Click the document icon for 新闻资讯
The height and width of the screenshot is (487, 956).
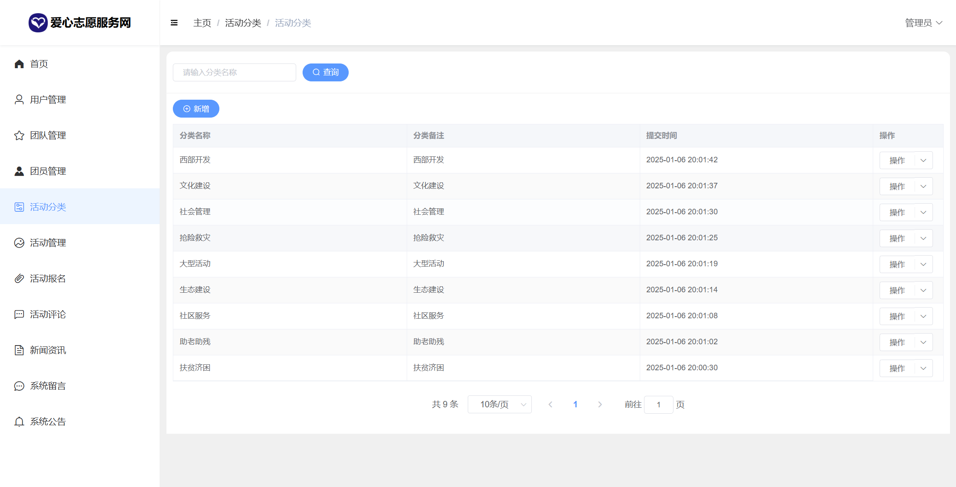tap(19, 350)
